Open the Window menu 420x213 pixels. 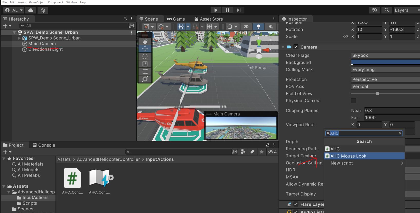click(71, 2)
